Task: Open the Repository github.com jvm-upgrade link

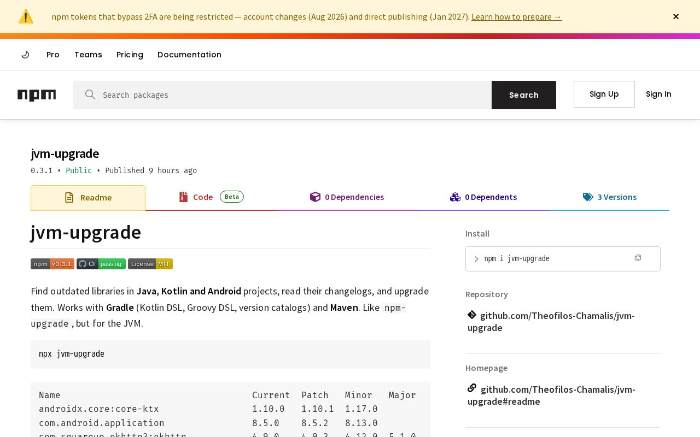Action: [551, 322]
